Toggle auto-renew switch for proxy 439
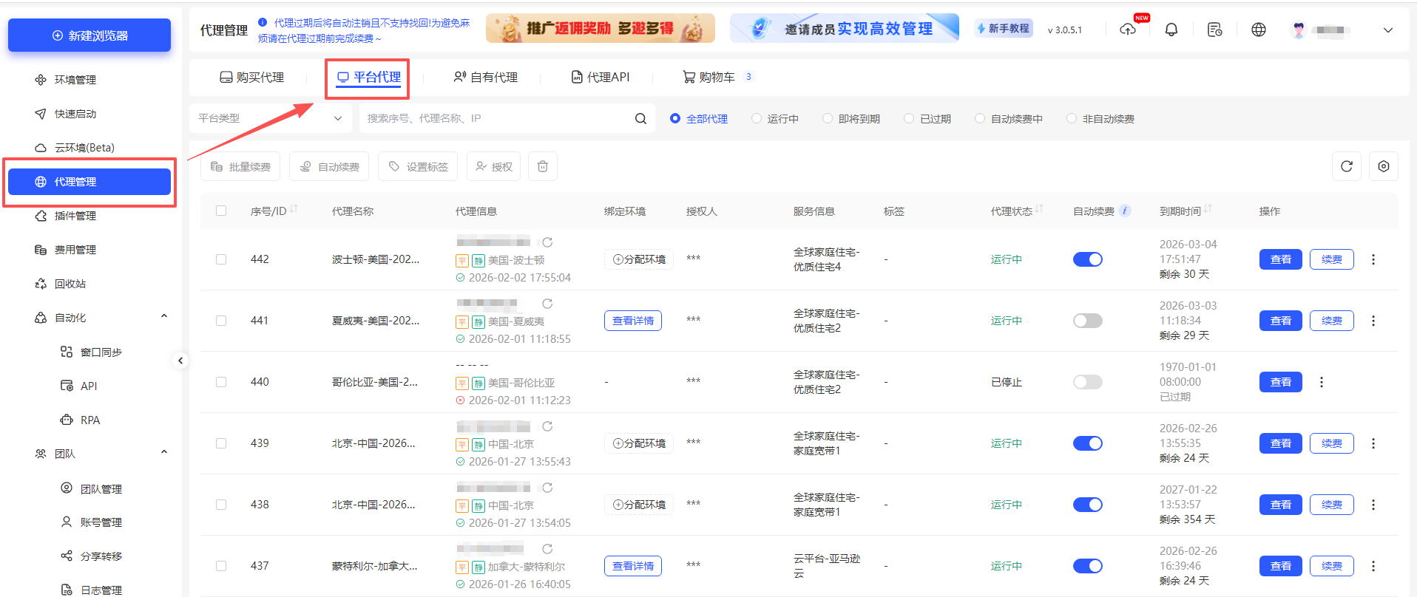This screenshot has height=597, width=1417. (1087, 443)
